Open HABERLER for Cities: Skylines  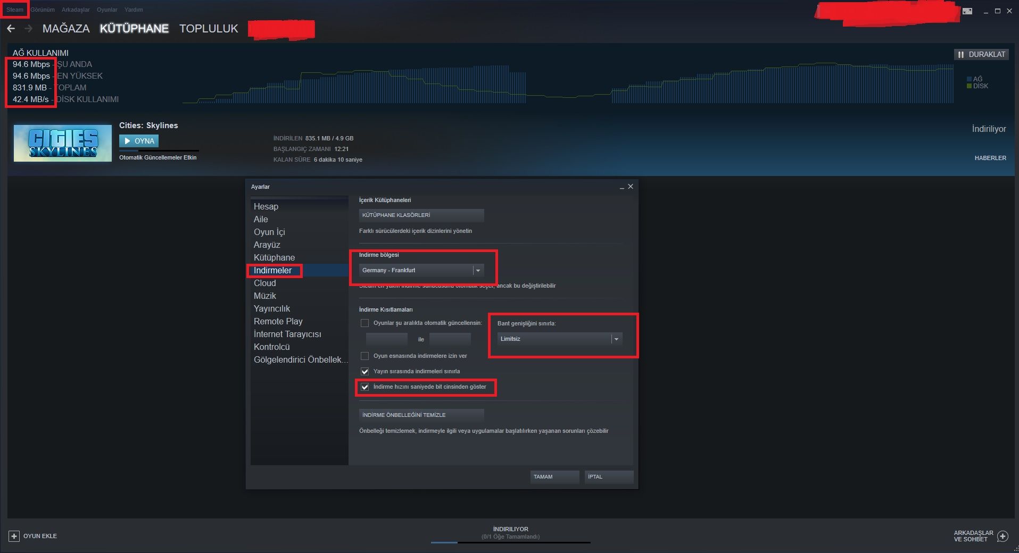coord(990,158)
